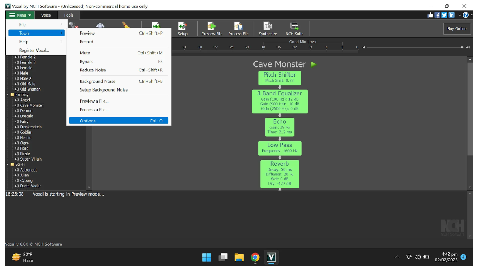This screenshot has height=273, width=480.
Task: Open Google Chrome from the taskbar
Action: tap(255, 257)
